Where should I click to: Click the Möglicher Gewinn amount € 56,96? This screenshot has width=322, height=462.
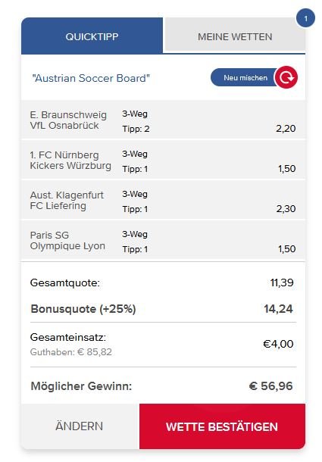click(271, 386)
